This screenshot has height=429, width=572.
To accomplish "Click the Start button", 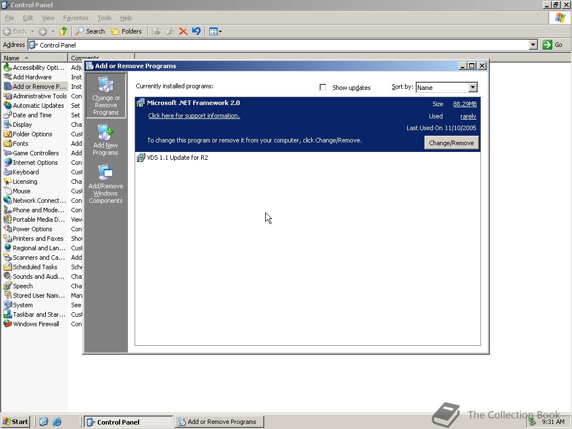I will (x=15, y=422).
